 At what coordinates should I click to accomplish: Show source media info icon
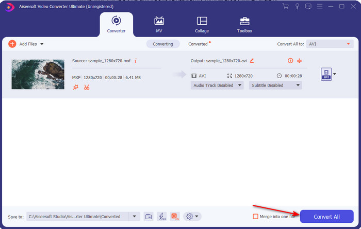click(x=136, y=61)
